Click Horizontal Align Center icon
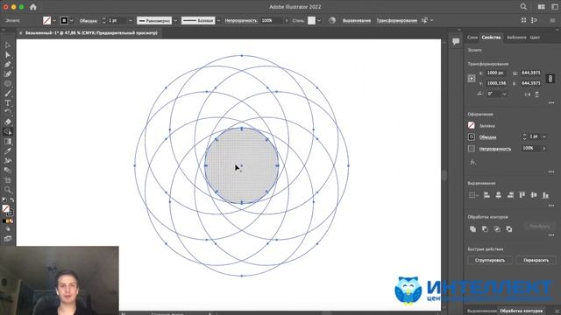This screenshot has width=561, height=315. 499,195
